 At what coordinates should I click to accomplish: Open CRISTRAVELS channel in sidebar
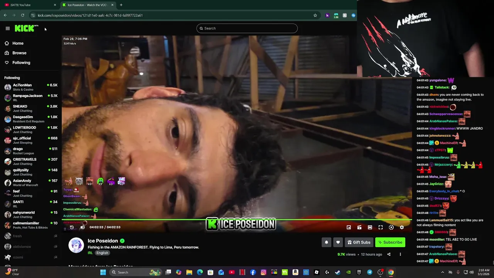pyautogui.click(x=31, y=161)
